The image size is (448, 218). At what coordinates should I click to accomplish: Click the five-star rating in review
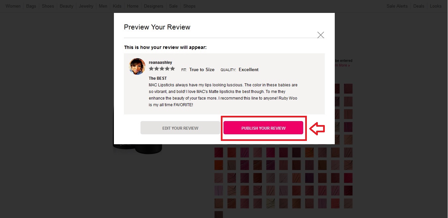(x=162, y=69)
